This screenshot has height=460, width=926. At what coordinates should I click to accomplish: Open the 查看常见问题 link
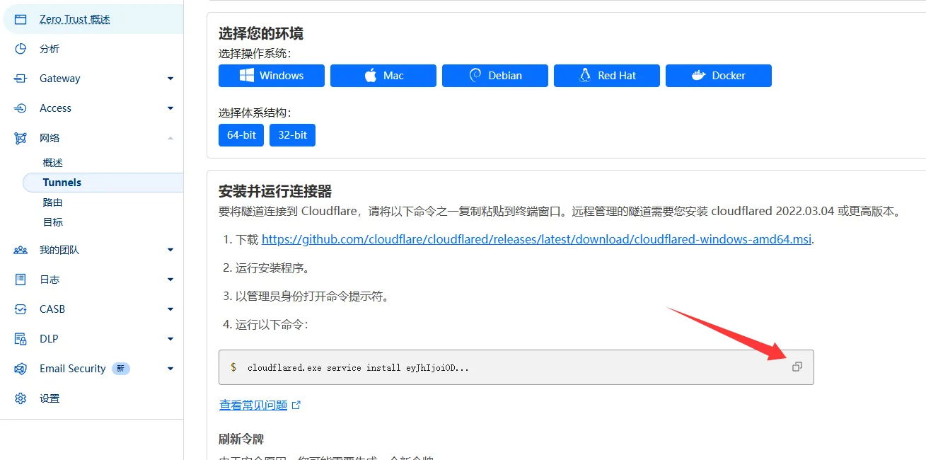pos(253,406)
